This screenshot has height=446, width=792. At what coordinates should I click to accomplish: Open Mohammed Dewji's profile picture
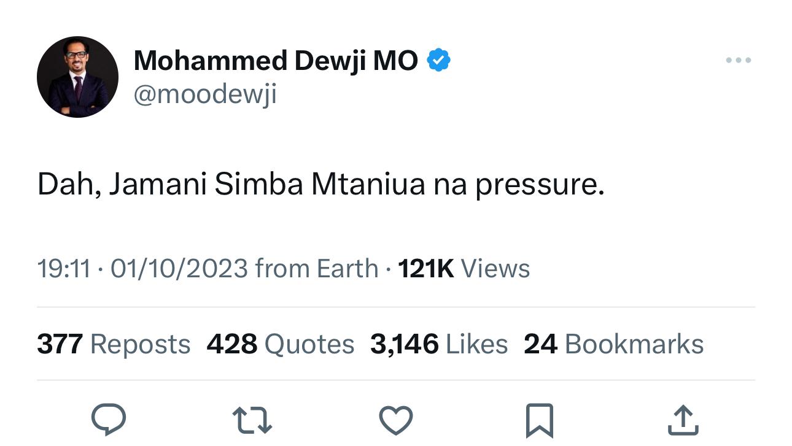click(77, 77)
